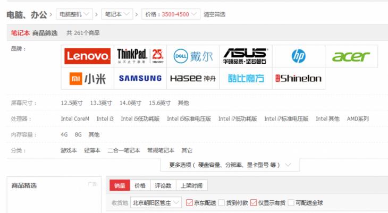Screen dimensions: 388x213
Task: Filter by Acer brand logo
Action: tap(351, 56)
